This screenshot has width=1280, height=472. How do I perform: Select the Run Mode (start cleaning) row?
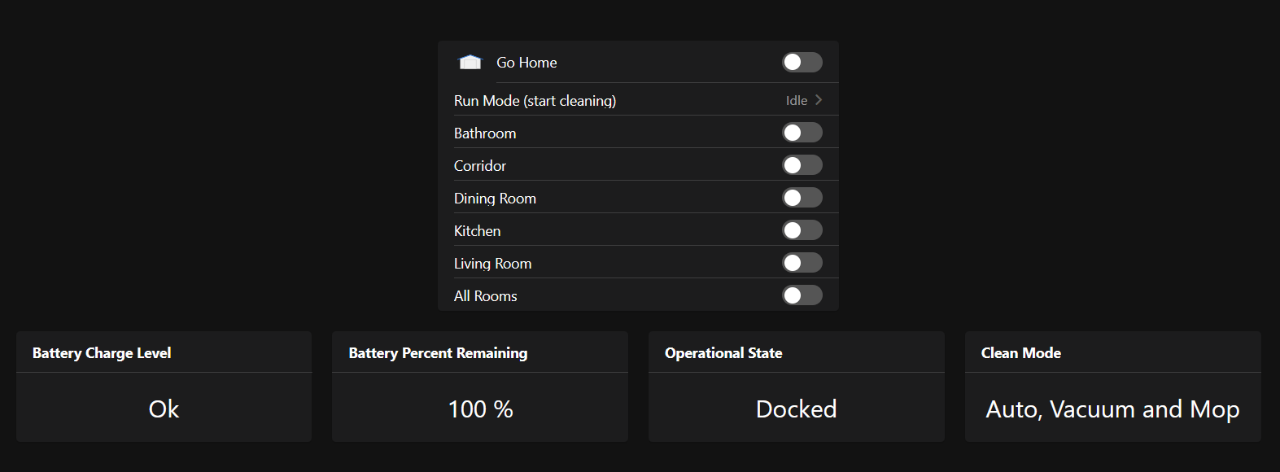pos(638,100)
